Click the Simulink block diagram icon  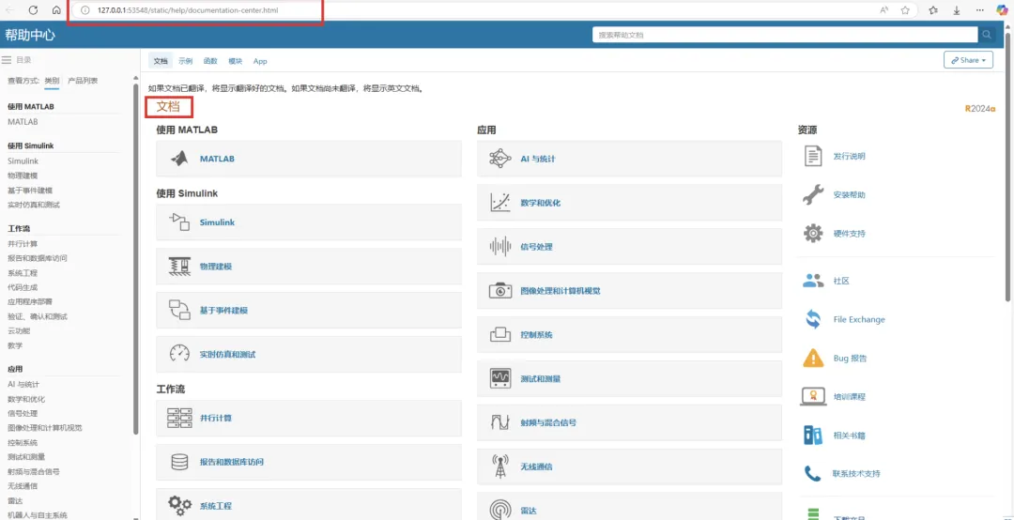pos(179,222)
